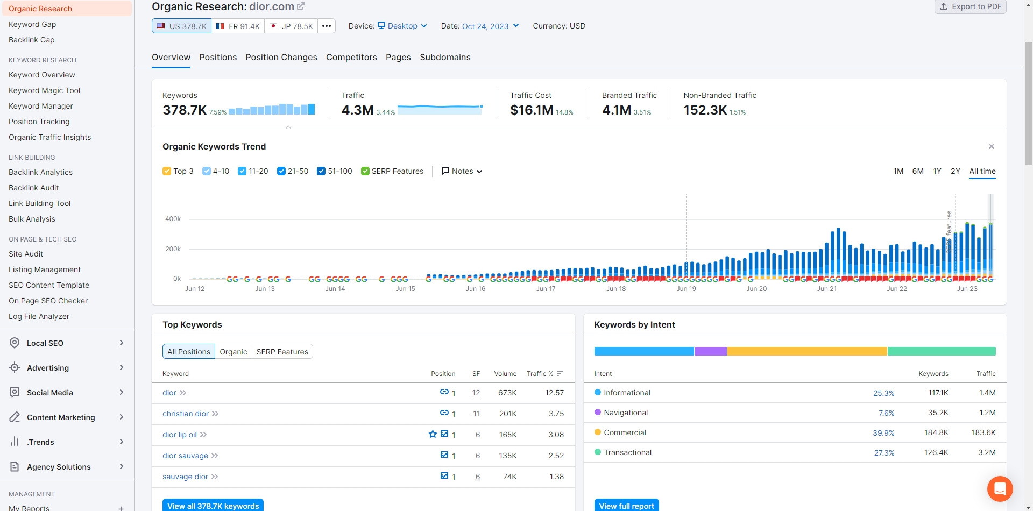Click double-chevron next to dior sauvage
This screenshot has height=511, width=1033.
click(x=215, y=456)
